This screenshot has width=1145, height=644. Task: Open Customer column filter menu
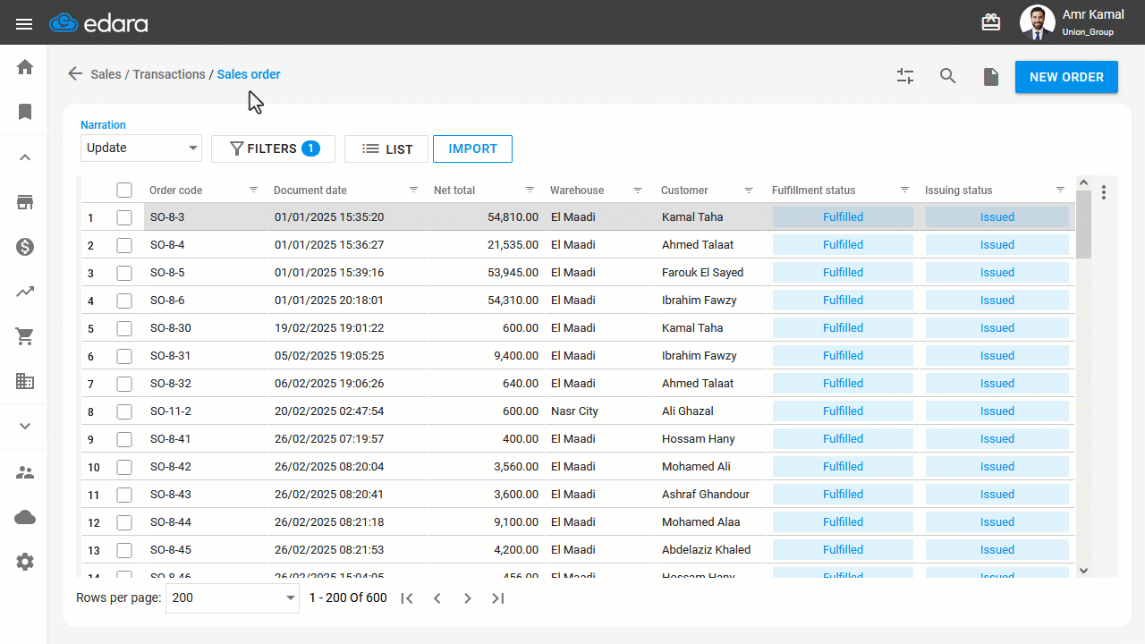coord(749,190)
